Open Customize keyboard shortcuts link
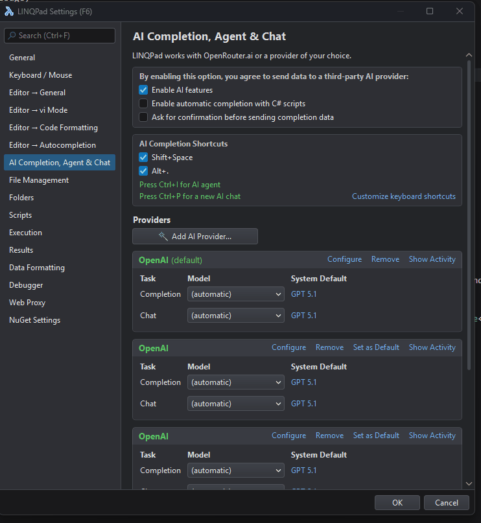This screenshot has width=481, height=523. pos(404,196)
